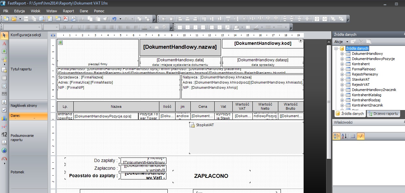Open the Widok menu
This screenshot has width=405, height=193.
(36, 11)
